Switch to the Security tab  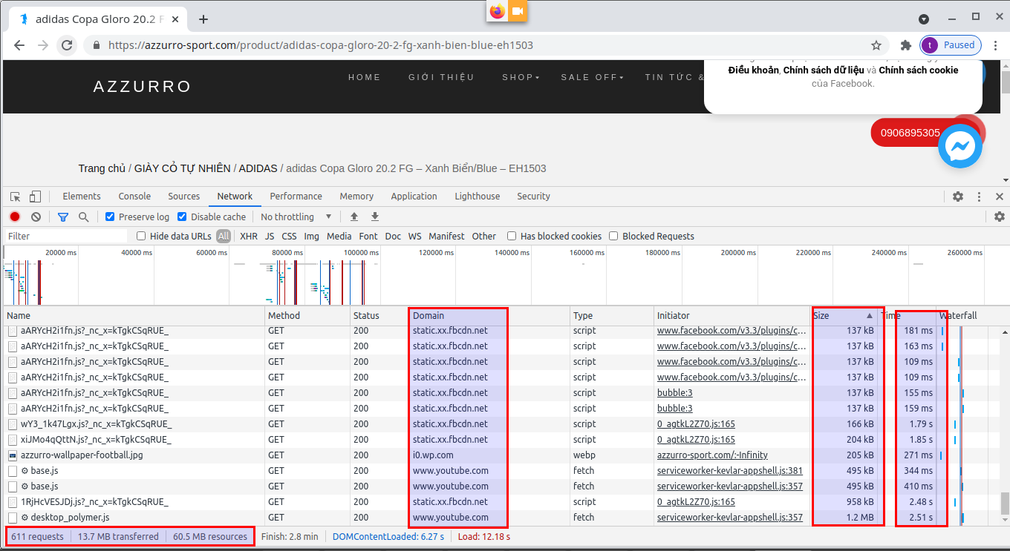(533, 197)
